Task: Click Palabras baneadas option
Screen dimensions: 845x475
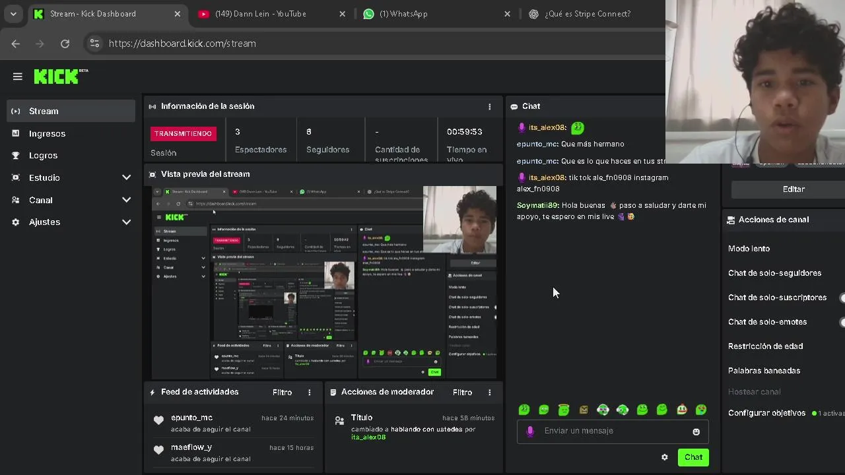Action: [x=764, y=371]
